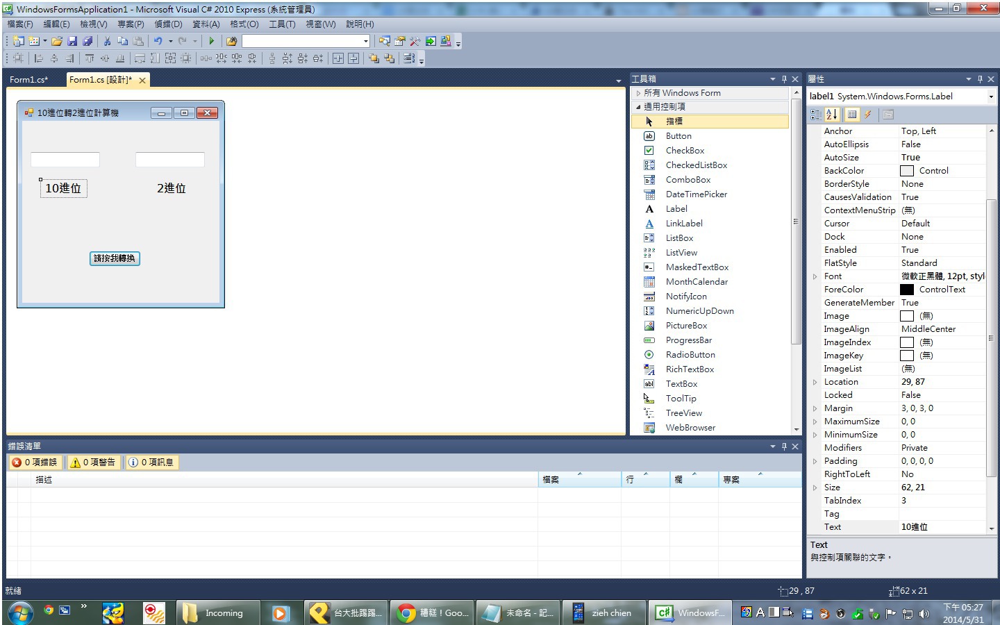Show Events with the lightning bolt icon
Screen dimensions: 1000x625
click(868, 115)
